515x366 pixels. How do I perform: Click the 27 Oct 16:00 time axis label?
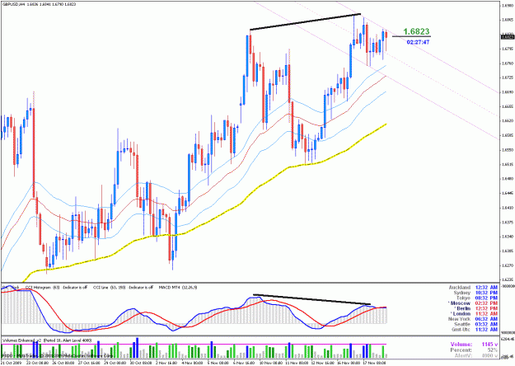pos(89,363)
